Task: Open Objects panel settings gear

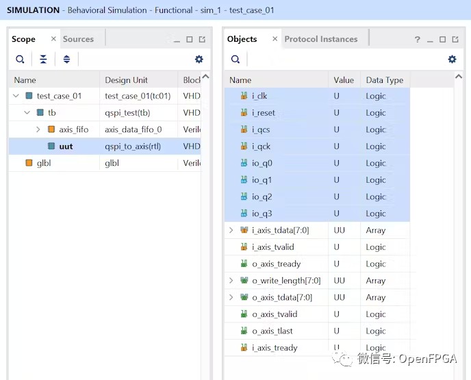Action: 452,59
